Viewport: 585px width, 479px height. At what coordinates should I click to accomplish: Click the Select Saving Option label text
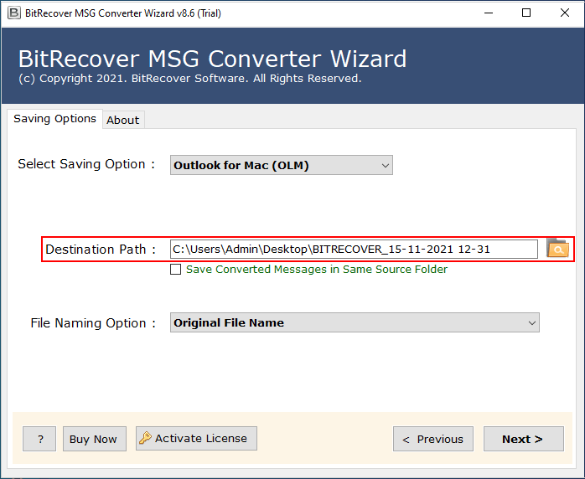86,164
